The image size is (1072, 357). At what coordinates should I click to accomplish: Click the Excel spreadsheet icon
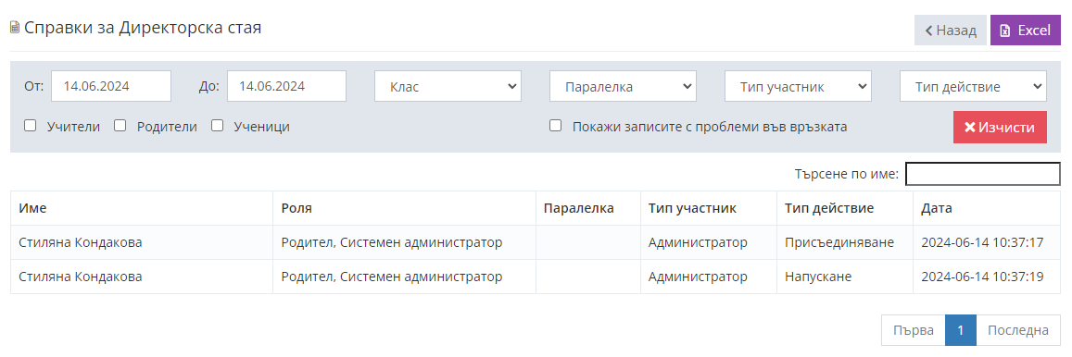click(1004, 31)
